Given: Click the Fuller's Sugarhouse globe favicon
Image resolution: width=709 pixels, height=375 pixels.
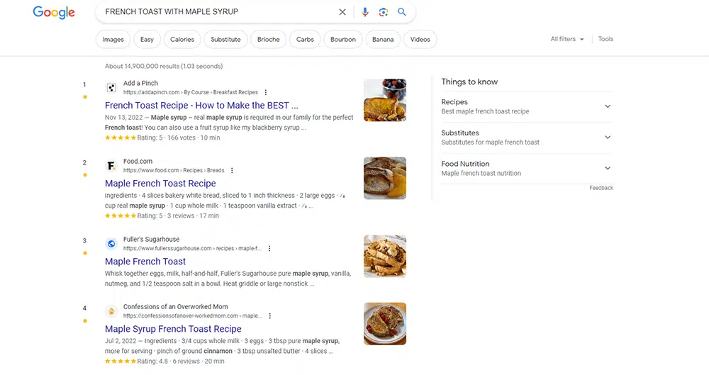Looking at the screenshot, I should tap(111, 244).
